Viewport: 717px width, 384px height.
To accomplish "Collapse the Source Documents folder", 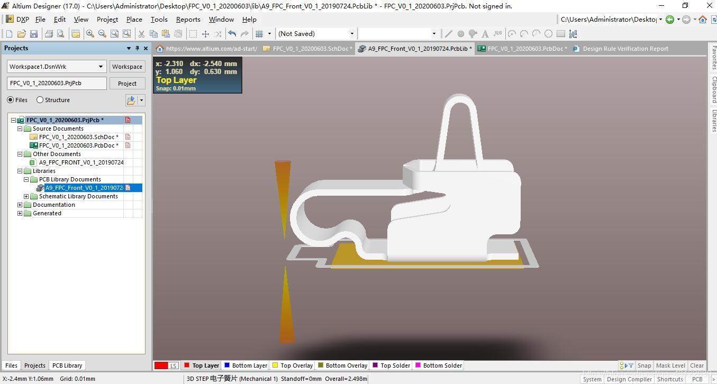I will click(x=20, y=129).
